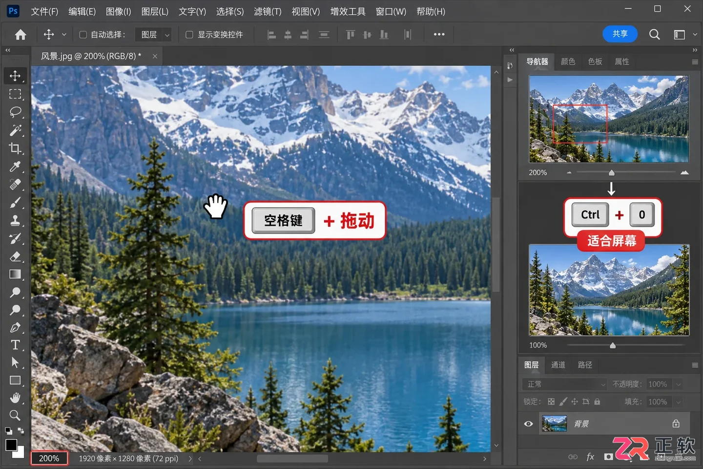Switch to the 通道 tab

[x=558, y=365]
